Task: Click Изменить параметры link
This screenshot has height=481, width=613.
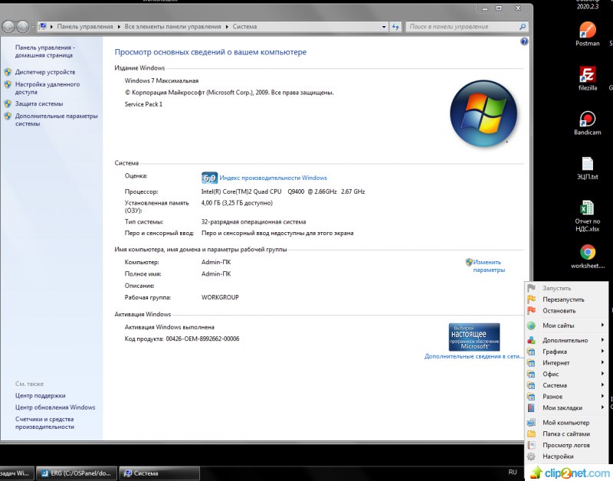Action: coord(489,266)
